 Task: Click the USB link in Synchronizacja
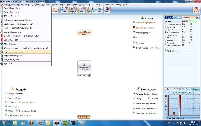pos(151,48)
